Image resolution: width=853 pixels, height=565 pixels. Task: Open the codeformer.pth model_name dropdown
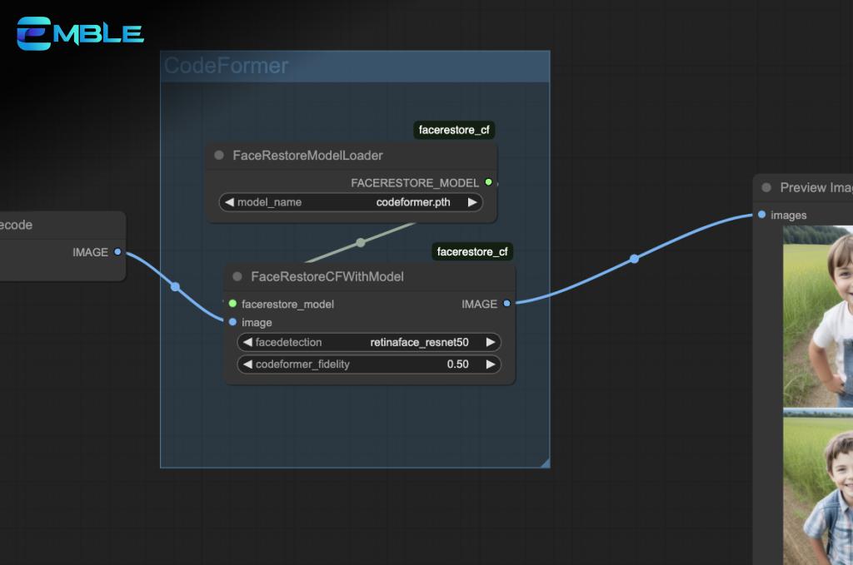[x=351, y=202]
